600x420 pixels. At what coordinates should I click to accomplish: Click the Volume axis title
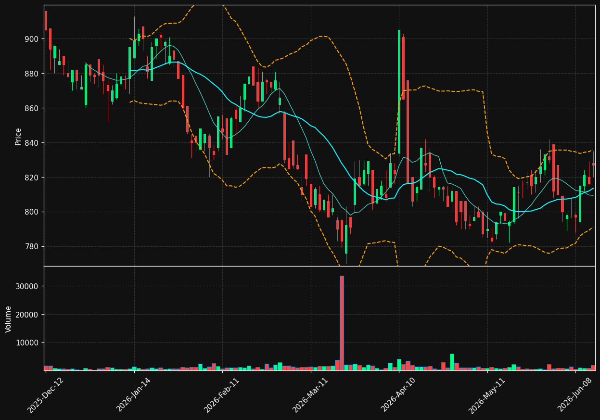point(9,319)
